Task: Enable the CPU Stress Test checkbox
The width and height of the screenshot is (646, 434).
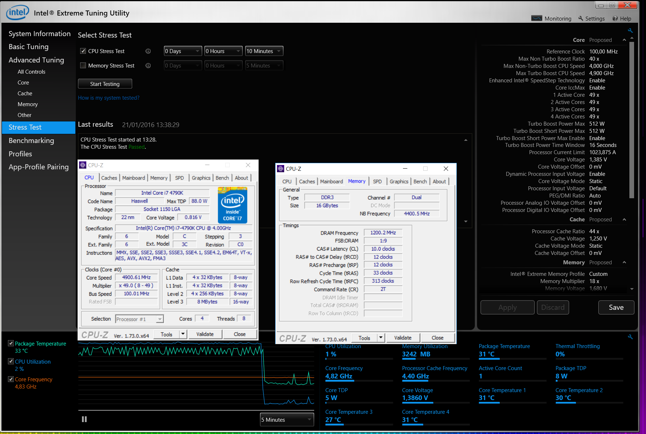Action: [83, 51]
